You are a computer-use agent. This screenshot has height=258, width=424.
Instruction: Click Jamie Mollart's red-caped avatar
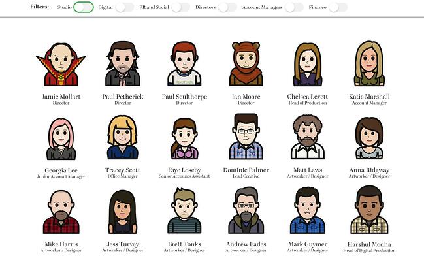click(x=61, y=65)
